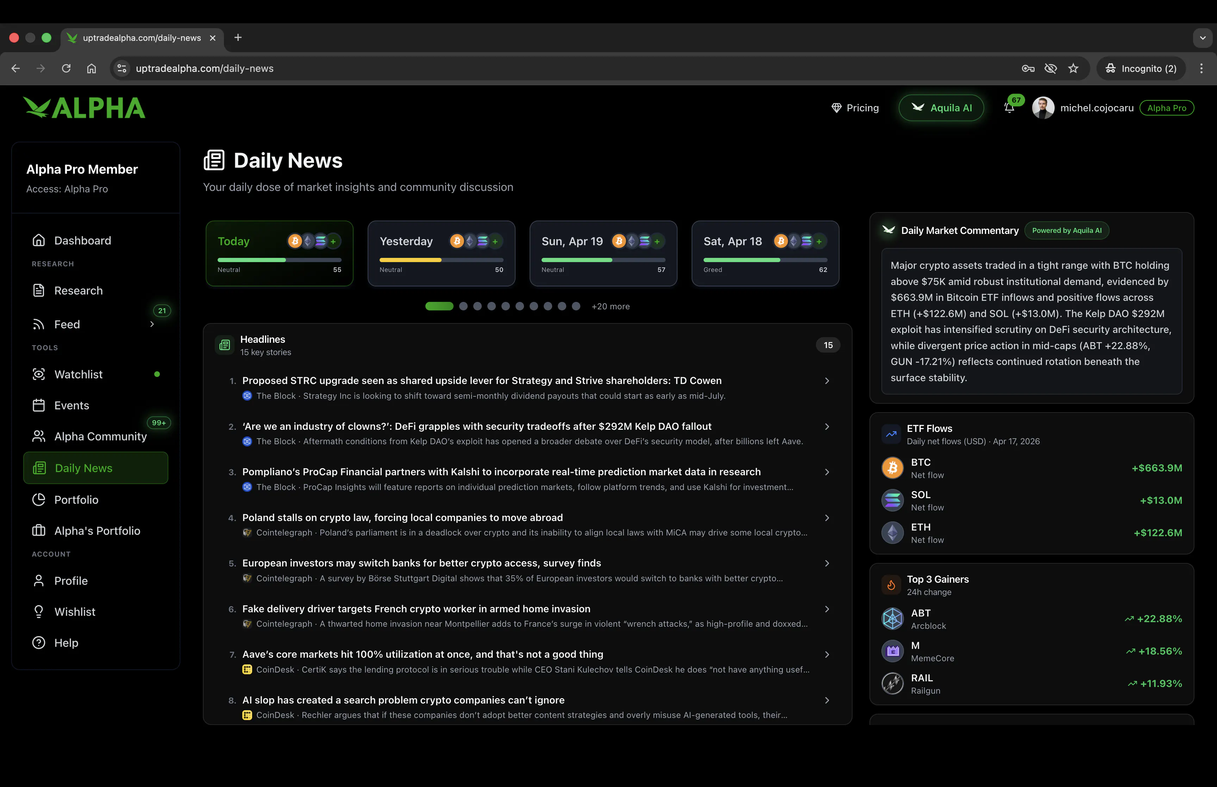The height and width of the screenshot is (787, 1217).
Task: Click the MemeCore M token icon
Action: [x=893, y=651]
